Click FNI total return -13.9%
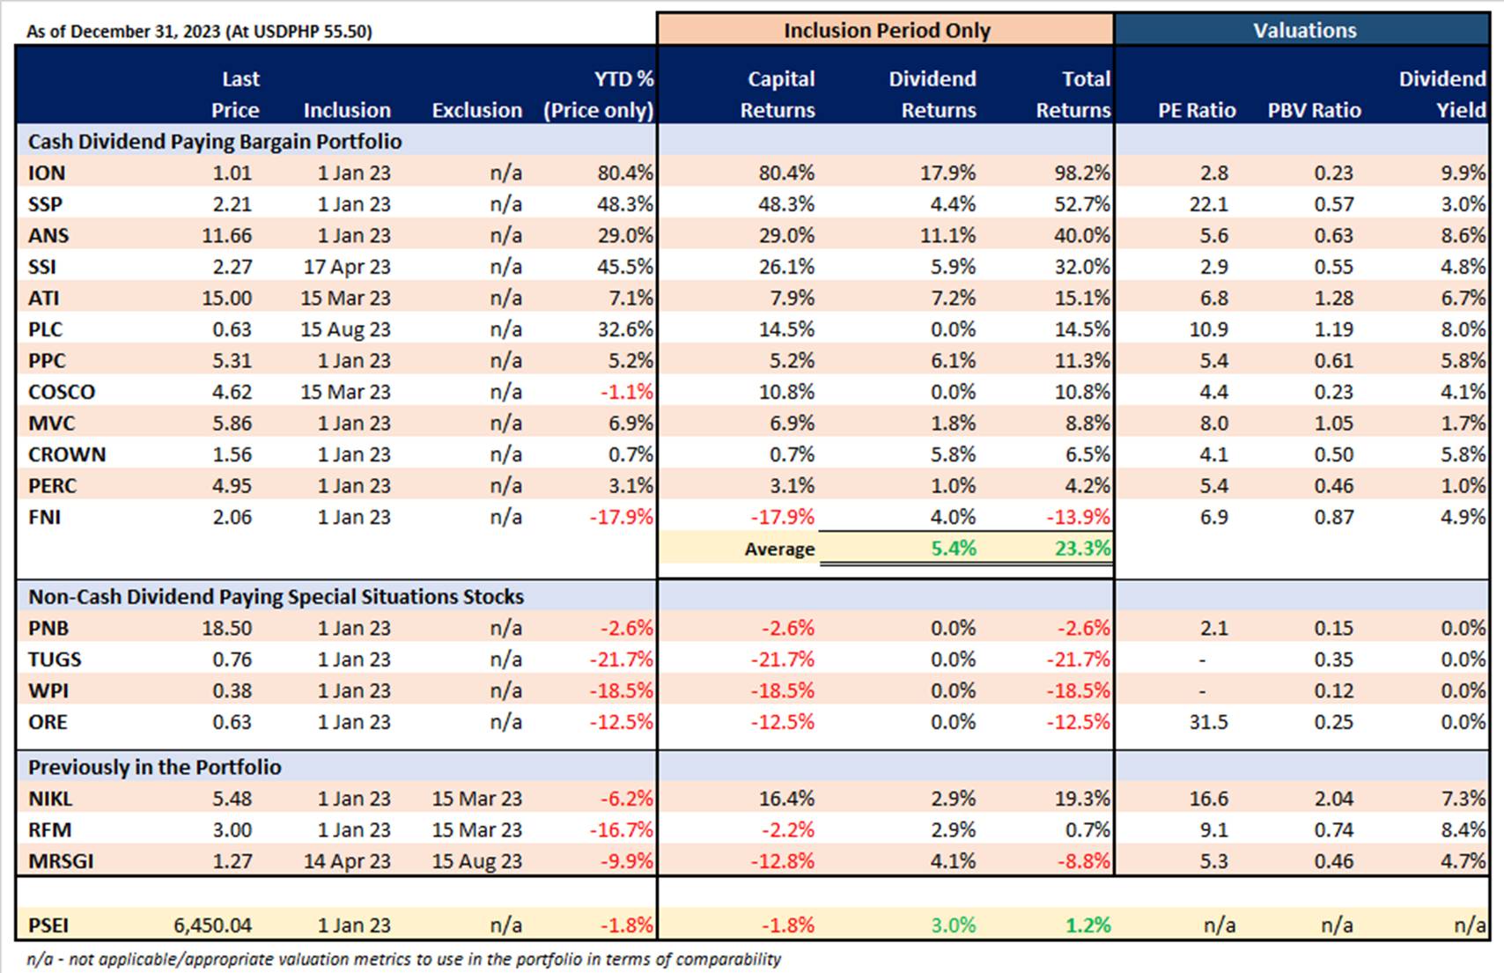The image size is (1504, 973). (x=1078, y=517)
